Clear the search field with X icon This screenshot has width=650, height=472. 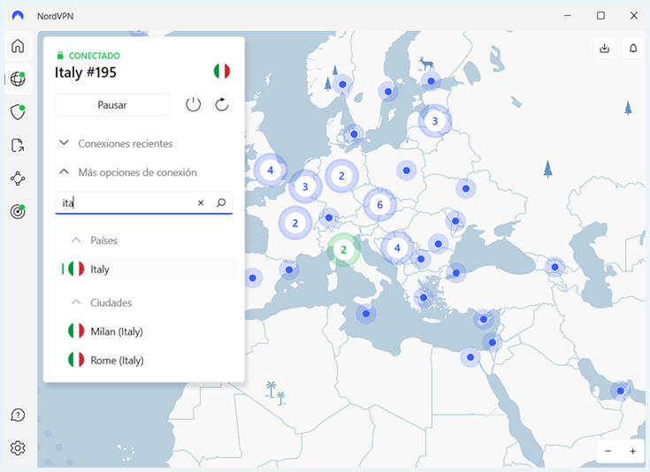coord(201,202)
